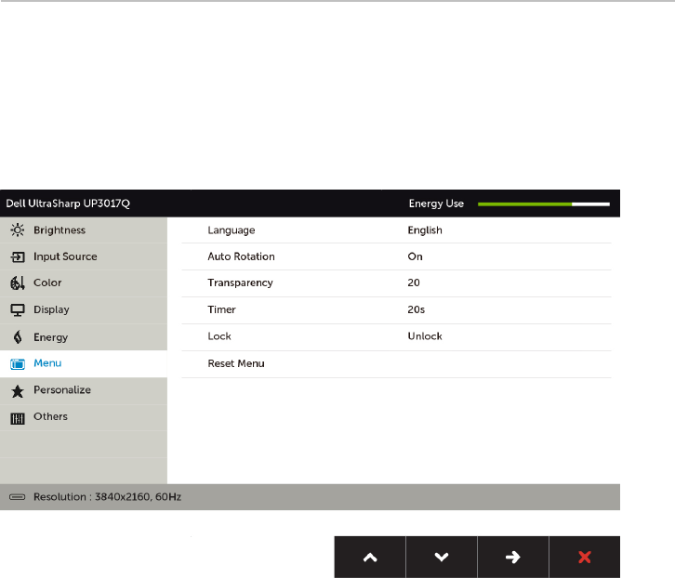
Task: Click the Auto Rotation On value
Action: pyautogui.click(x=415, y=256)
